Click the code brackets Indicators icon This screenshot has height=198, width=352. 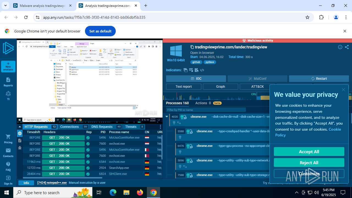(202, 70)
